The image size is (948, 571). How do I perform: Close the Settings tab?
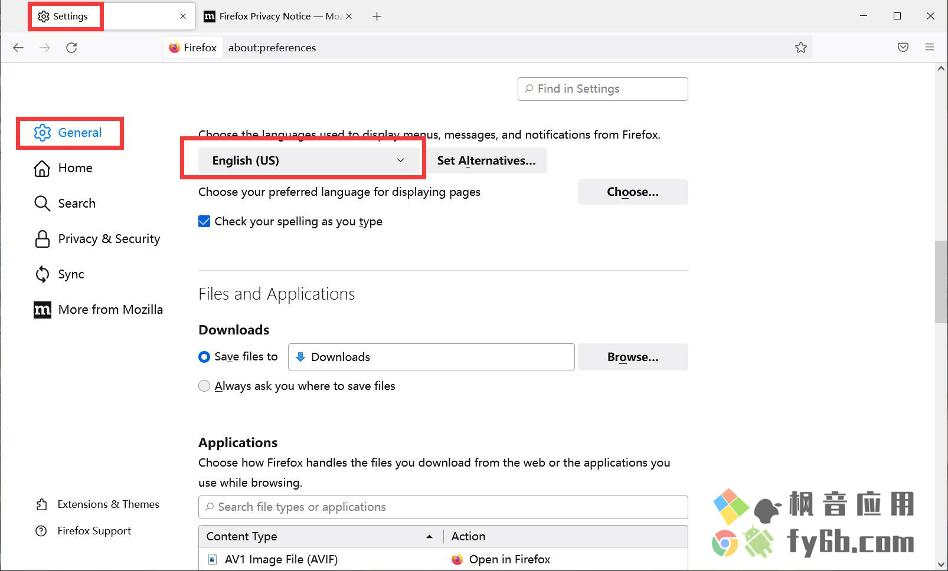click(x=183, y=17)
